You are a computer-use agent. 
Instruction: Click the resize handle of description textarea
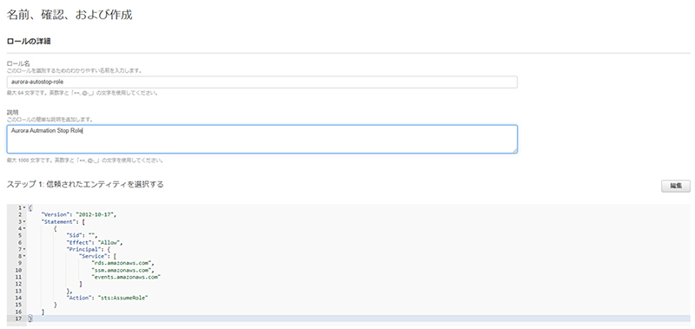click(x=514, y=151)
